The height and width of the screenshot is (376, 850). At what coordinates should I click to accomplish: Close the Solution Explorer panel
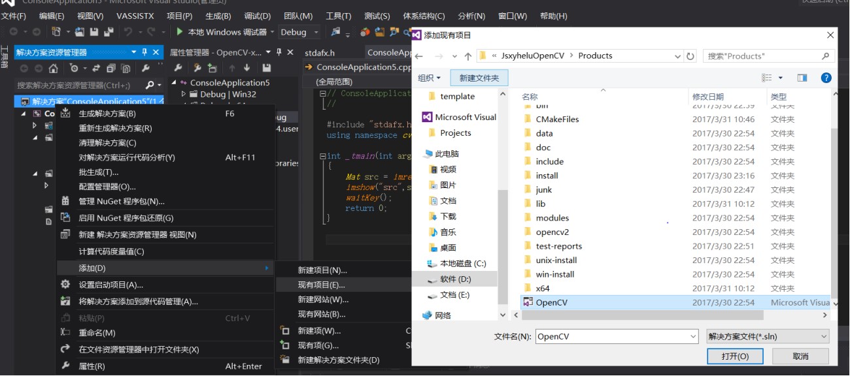point(156,52)
